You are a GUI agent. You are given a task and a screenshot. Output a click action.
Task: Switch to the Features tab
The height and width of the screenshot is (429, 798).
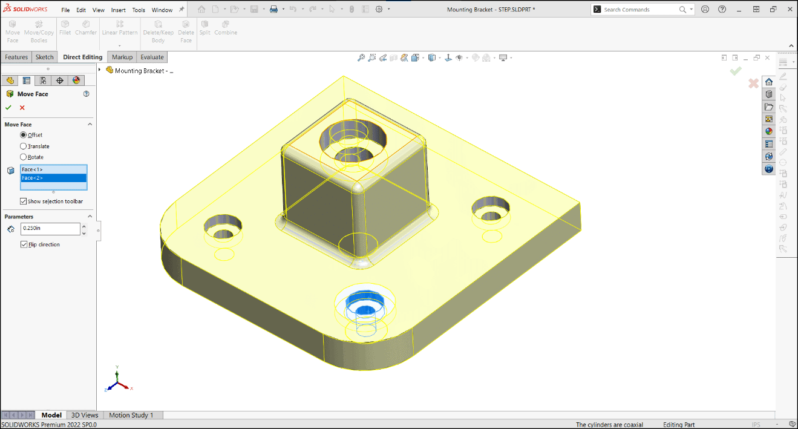pyautogui.click(x=16, y=57)
